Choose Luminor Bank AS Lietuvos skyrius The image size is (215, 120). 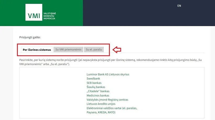pyautogui.click(x=108, y=74)
